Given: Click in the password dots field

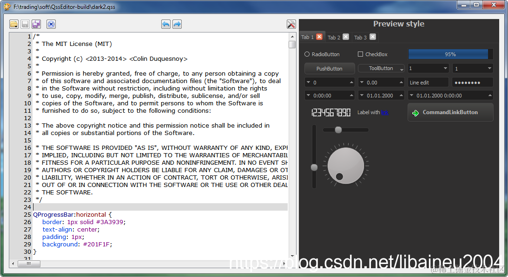Looking at the screenshot, I should point(473,83).
